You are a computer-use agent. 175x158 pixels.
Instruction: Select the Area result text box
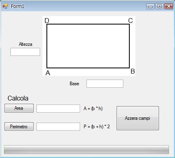tap(58, 109)
